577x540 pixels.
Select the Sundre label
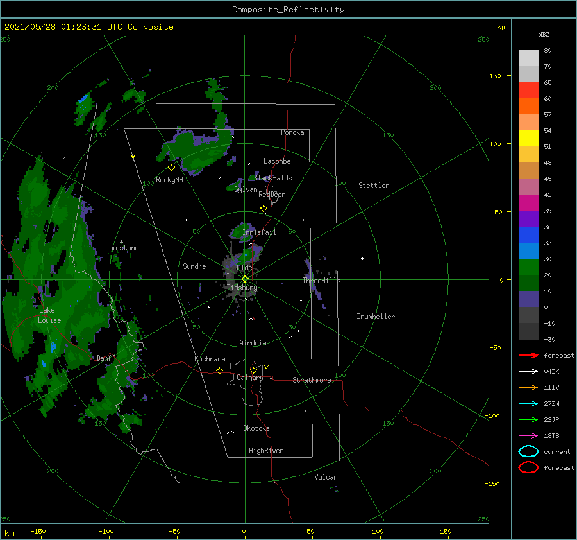tap(194, 266)
